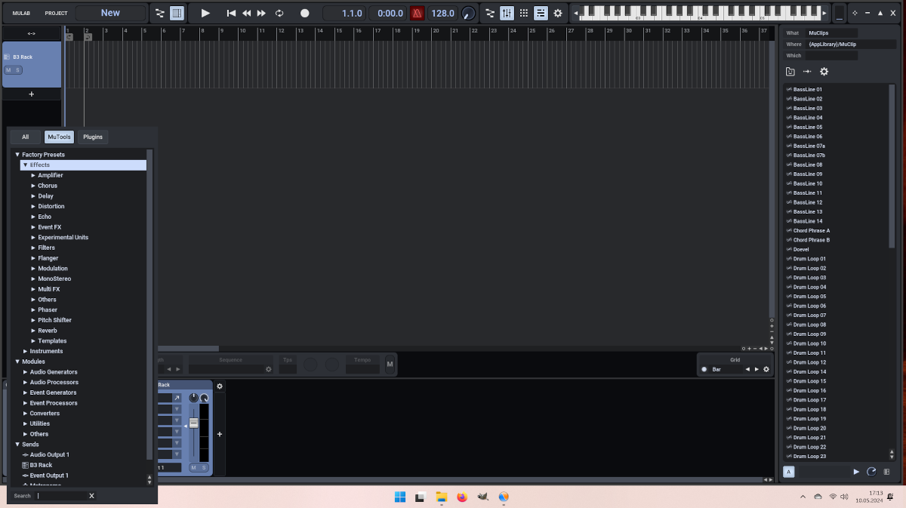Select the B3 Rack send entry

click(37, 465)
